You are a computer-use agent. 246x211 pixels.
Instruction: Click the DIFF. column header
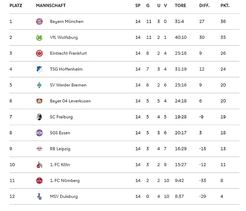204,6
